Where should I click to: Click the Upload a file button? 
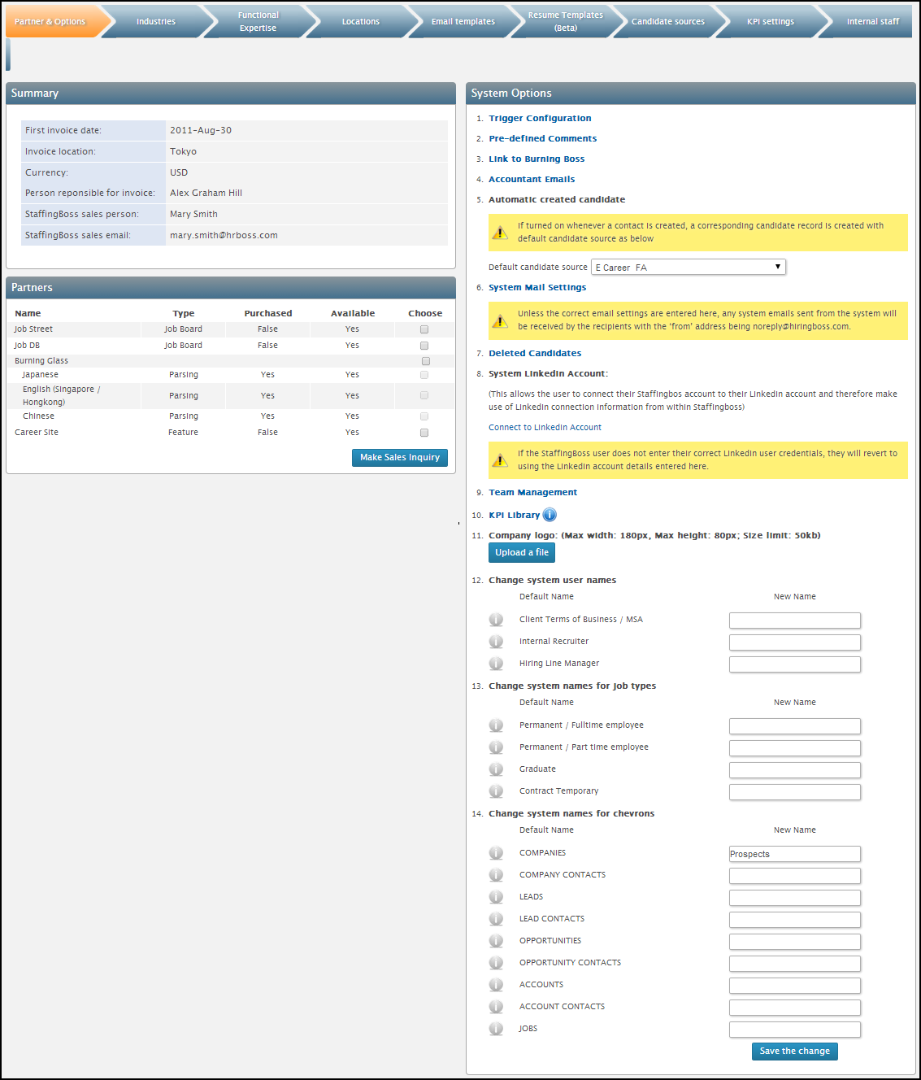pos(522,553)
